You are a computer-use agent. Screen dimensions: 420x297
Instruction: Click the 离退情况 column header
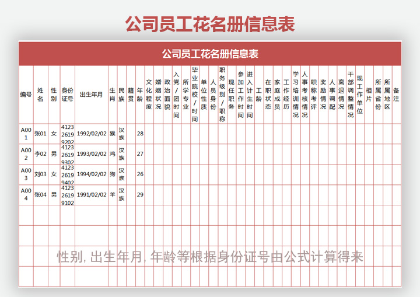point(341,95)
